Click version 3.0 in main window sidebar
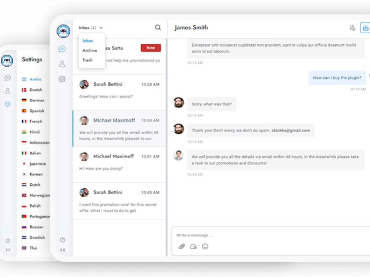370x277 pixels. click(63, 250)
